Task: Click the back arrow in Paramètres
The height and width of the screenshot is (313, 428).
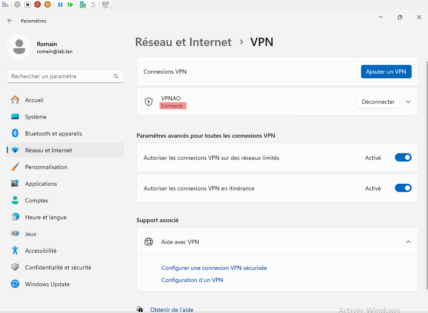Action: coord(10,21)
